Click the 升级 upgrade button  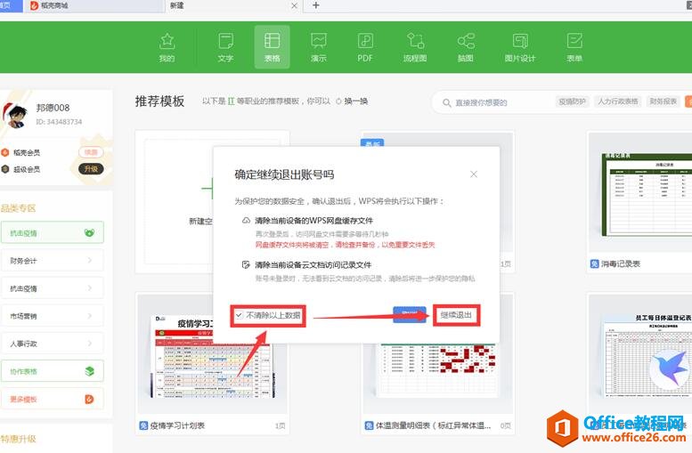click(x=92, y=169)
